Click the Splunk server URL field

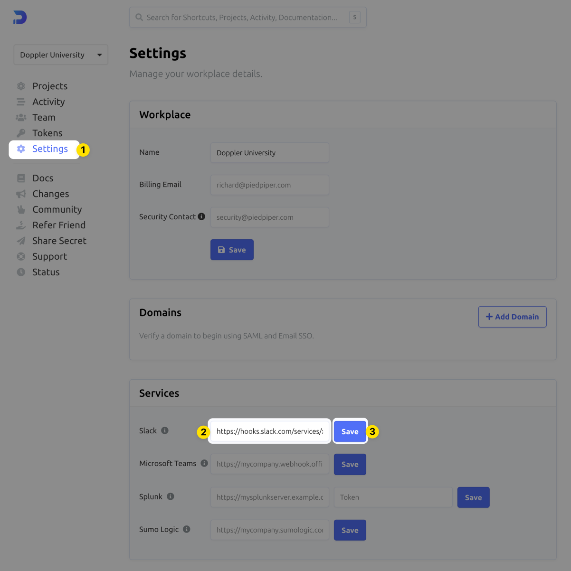[270, 497]
